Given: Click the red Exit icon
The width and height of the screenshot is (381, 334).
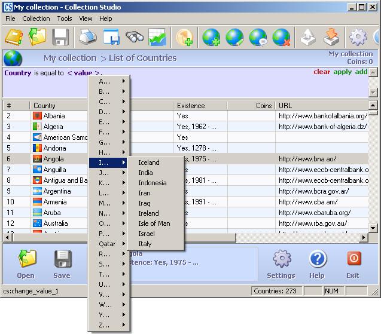Looking at the screenshot, I should tap(354, 258).
